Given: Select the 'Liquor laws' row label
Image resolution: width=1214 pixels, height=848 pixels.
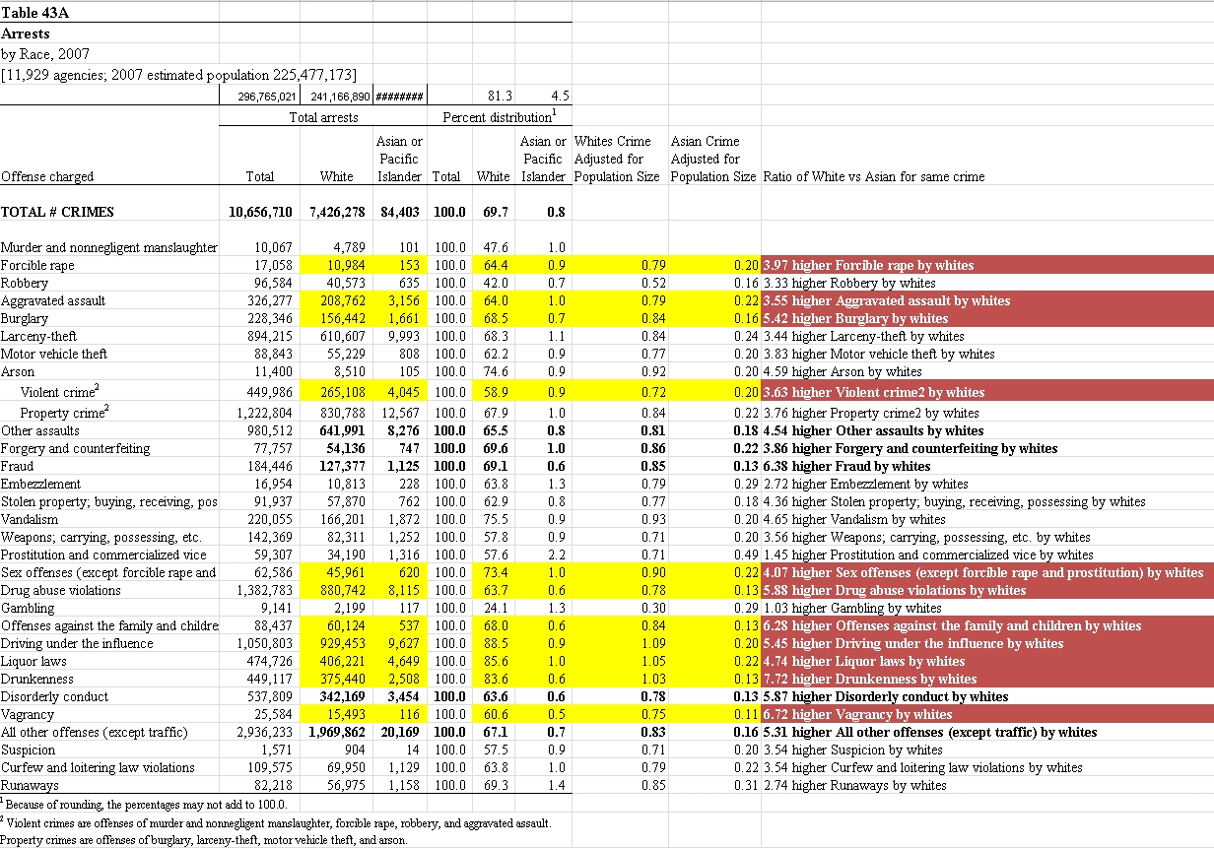Looking at the screenshot, I should [x=34, y=661].
